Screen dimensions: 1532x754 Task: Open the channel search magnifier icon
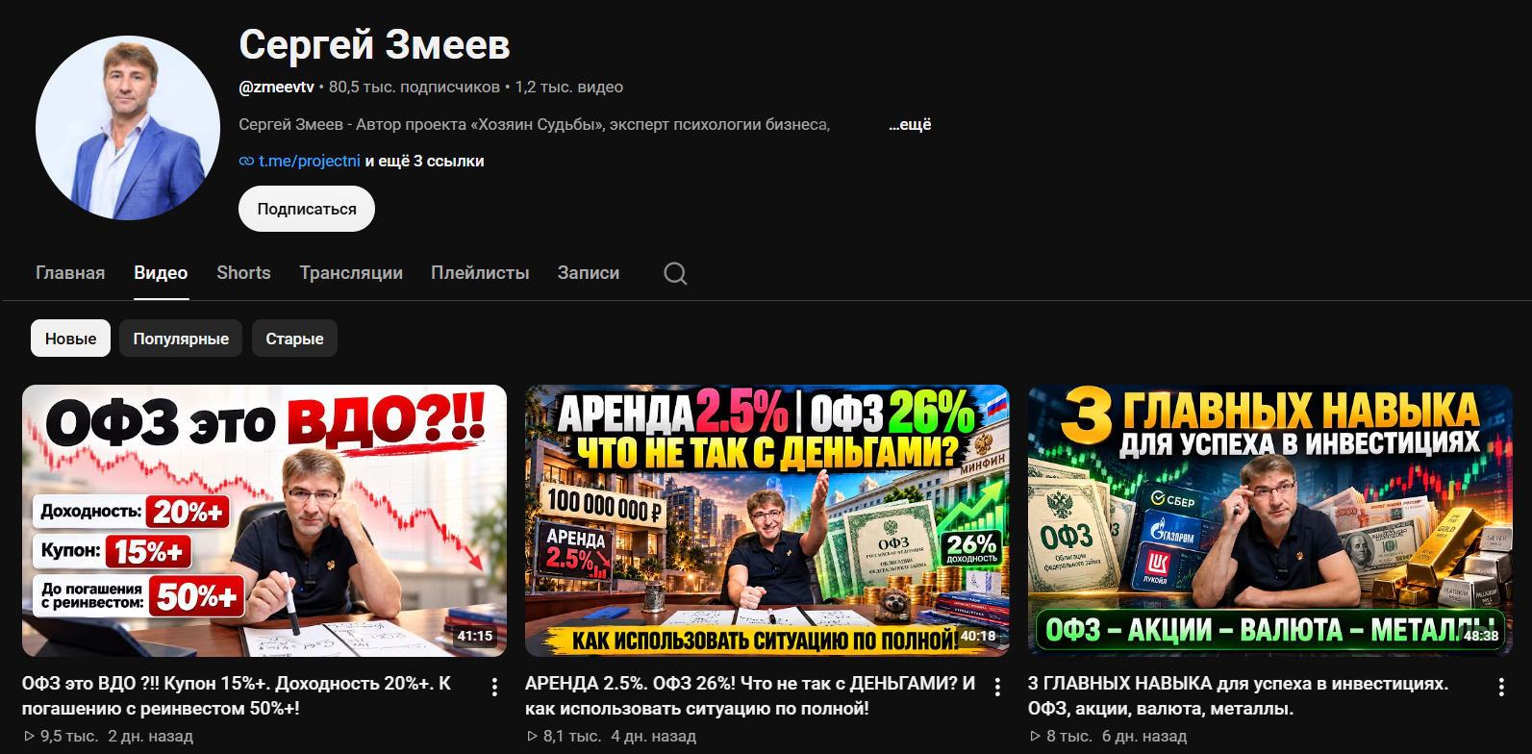(675, 273)
